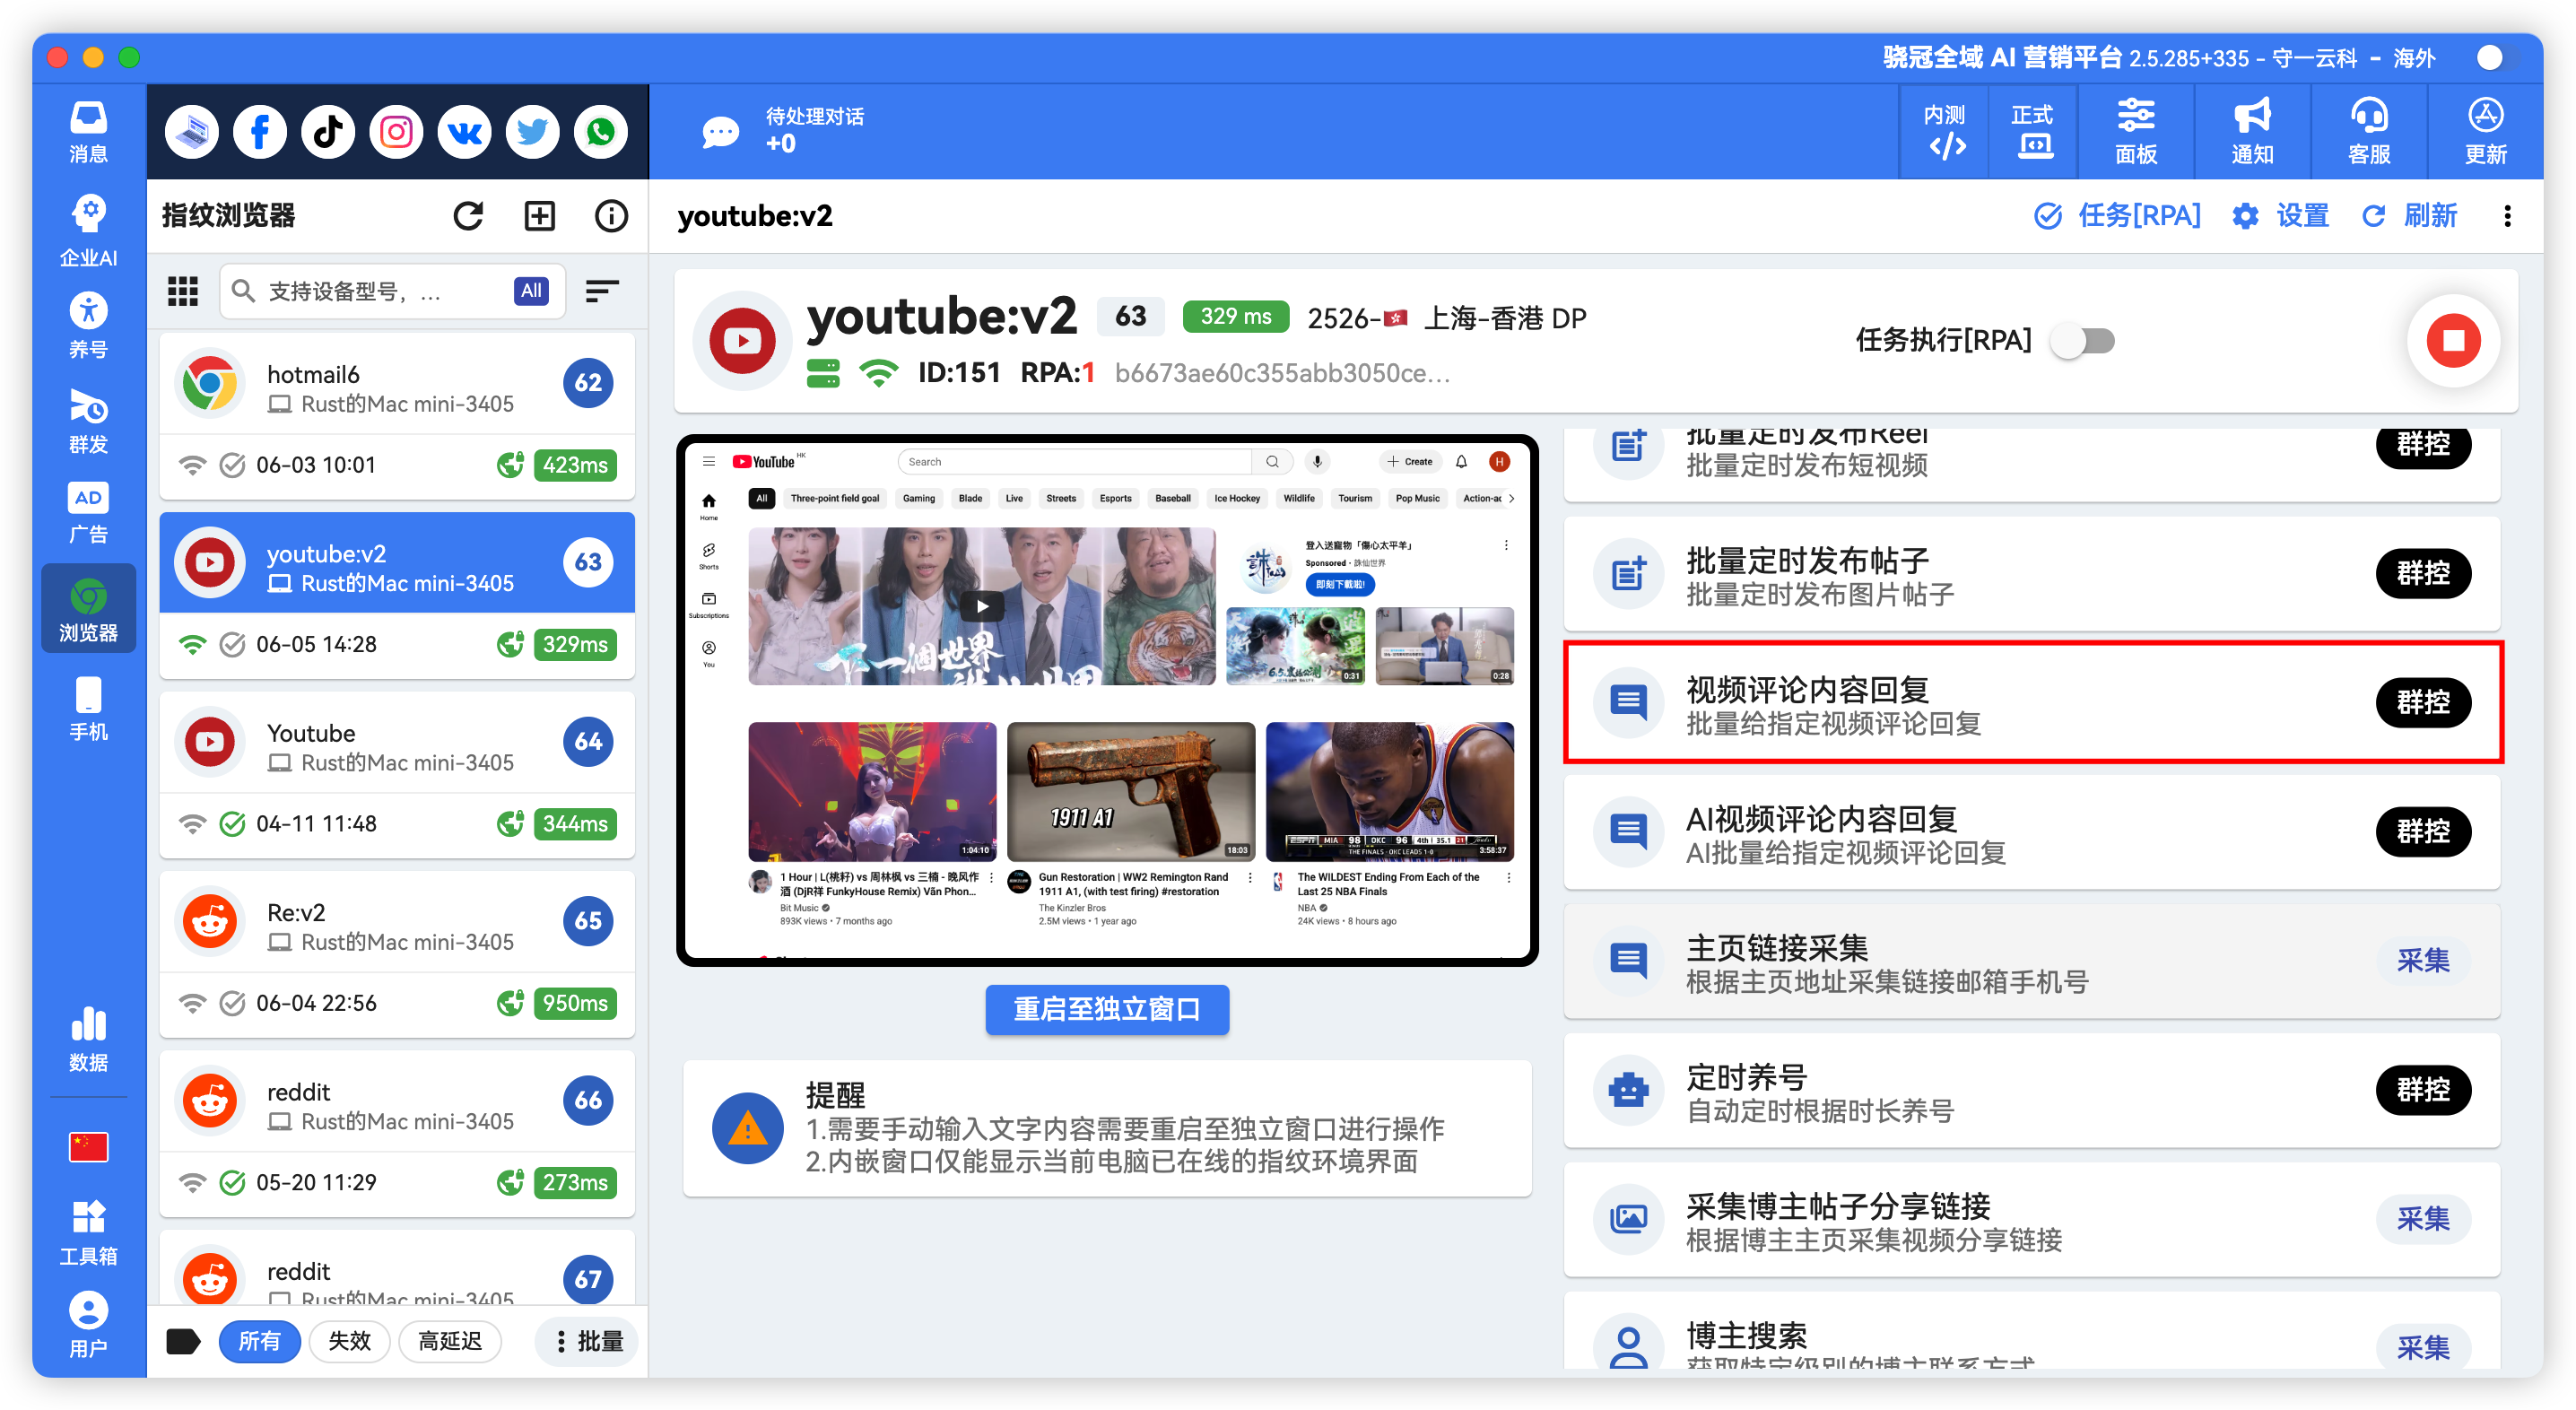Viewport: 2576px width, 1410px height.
Task: Open 企业AI in the sidebar
Action: (88, 230)
